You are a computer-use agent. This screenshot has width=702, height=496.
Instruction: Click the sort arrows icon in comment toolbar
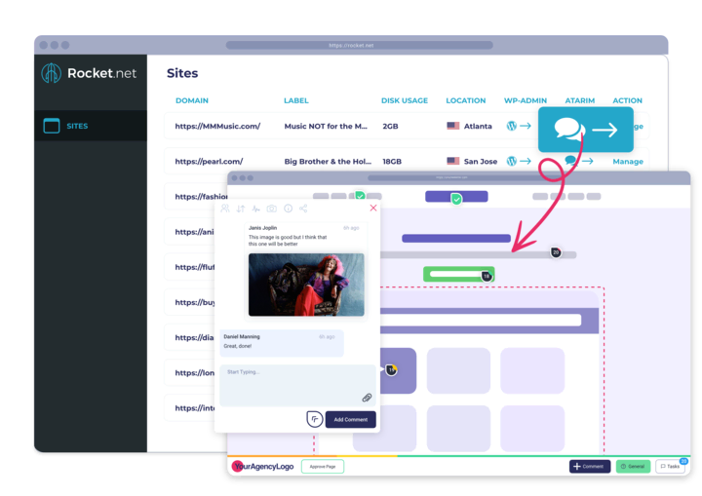(241, 209)
